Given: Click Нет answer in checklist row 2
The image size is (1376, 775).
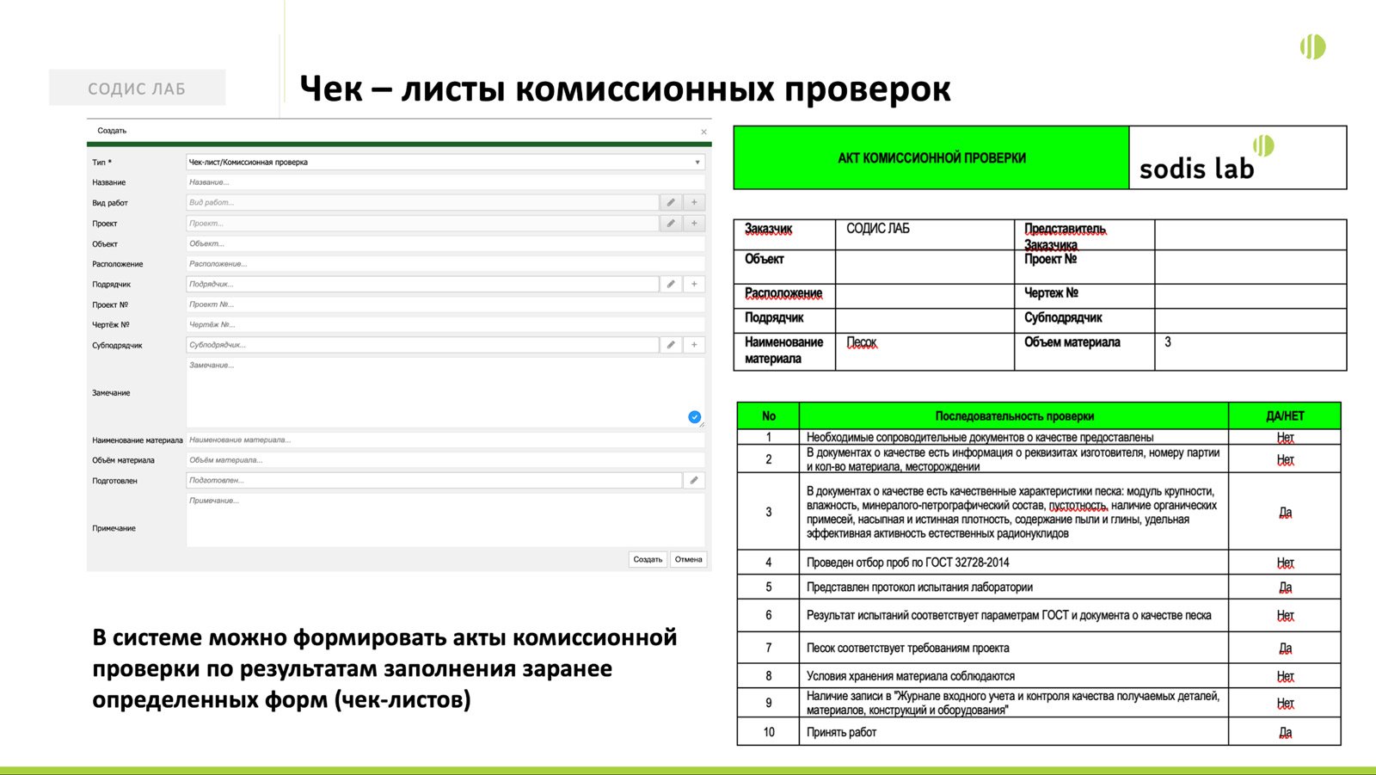Looking at the screenshot, I should pos(1285,459).
